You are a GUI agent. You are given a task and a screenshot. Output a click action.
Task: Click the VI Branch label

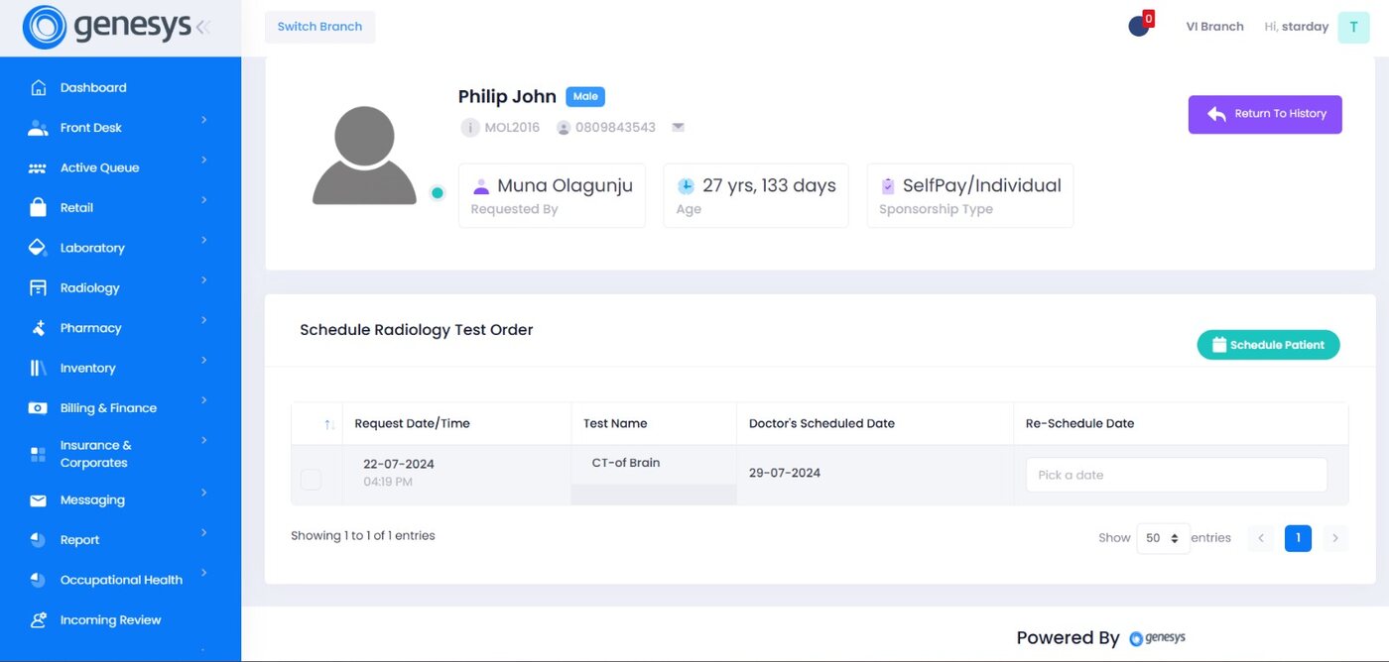tap(1214, 27)
